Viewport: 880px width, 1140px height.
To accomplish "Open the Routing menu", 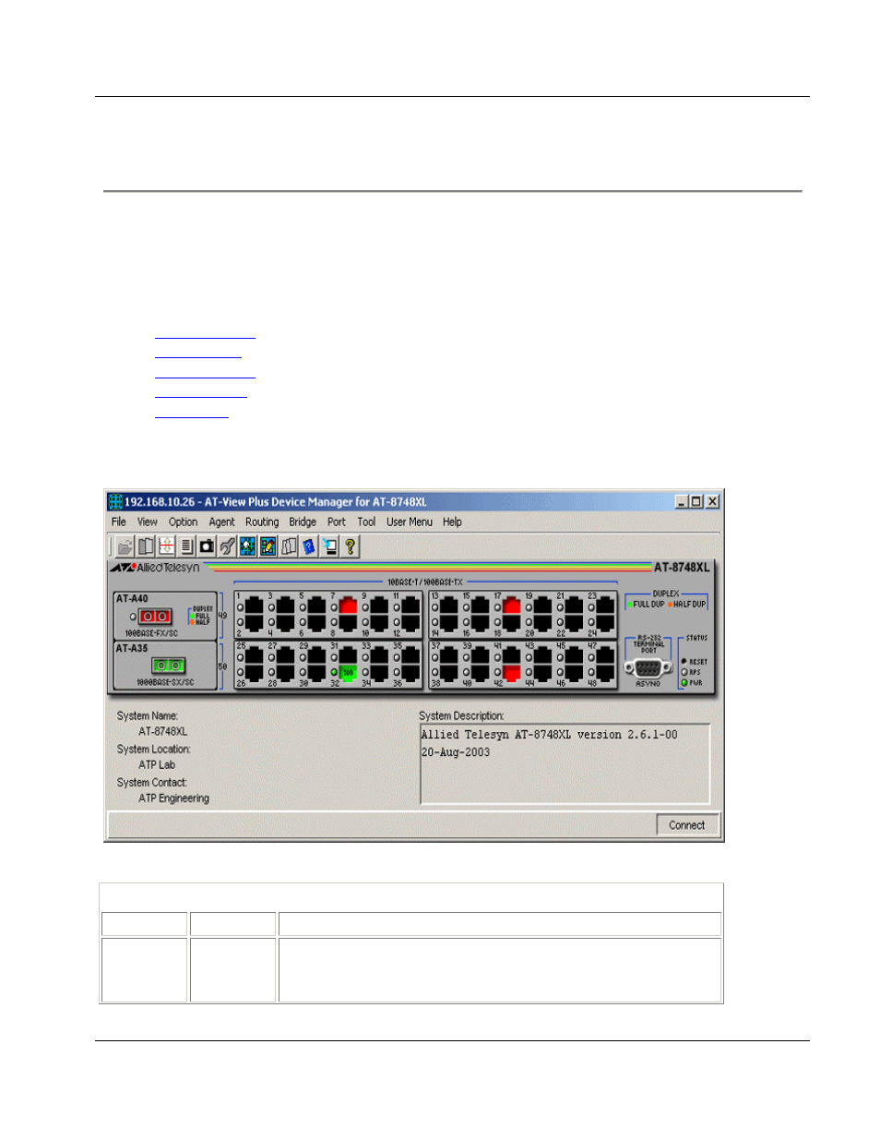I will click(x=262, y=522).
